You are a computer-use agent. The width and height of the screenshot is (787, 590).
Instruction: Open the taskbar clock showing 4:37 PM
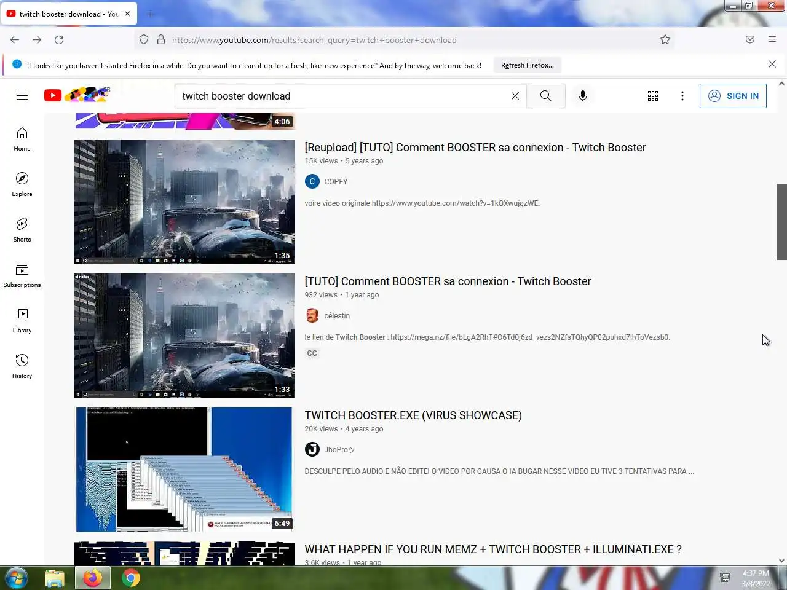point(756,578)
